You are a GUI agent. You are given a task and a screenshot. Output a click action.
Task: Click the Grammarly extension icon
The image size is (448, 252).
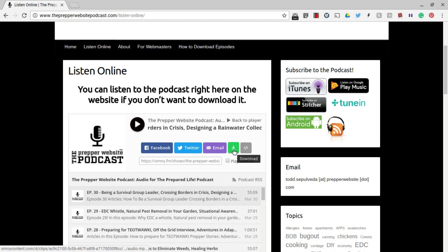[x=421, y=15]
